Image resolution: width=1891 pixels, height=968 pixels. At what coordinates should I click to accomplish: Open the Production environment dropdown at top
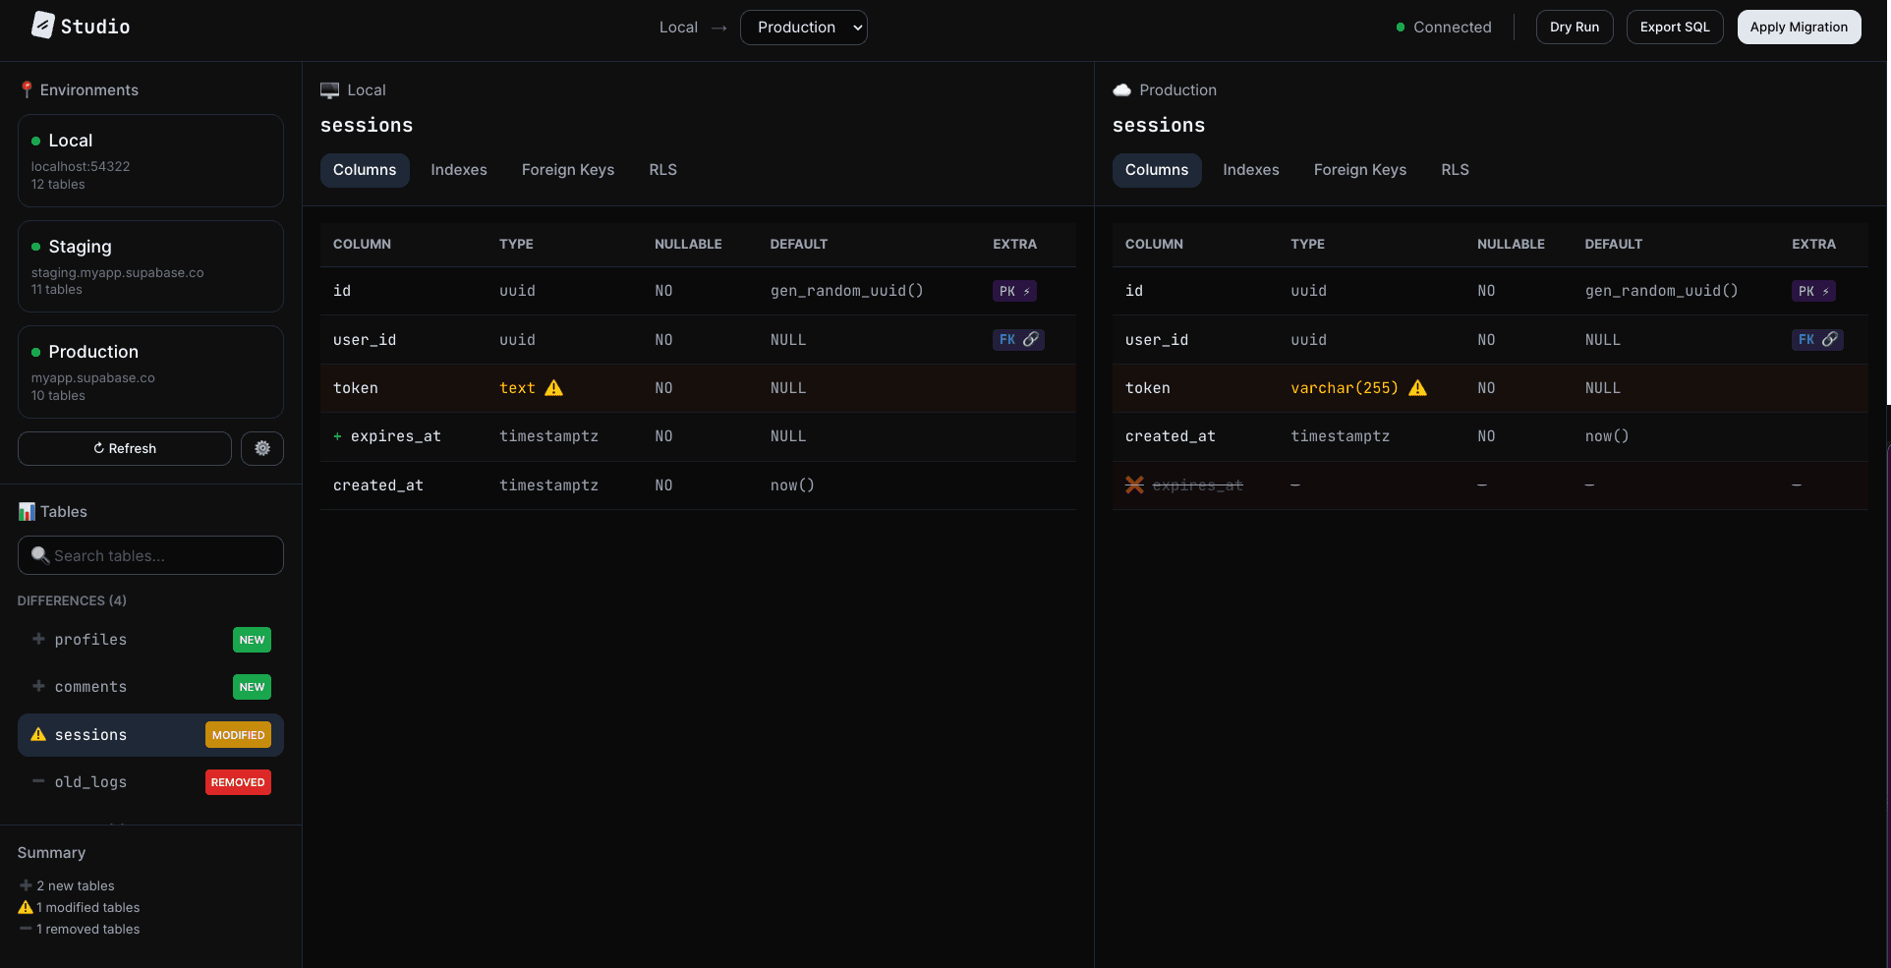803,28
